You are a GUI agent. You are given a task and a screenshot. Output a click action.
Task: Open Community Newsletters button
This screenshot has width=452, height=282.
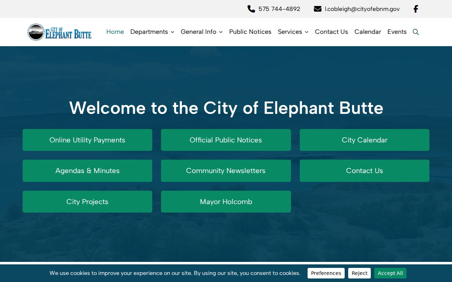[226, 171]
